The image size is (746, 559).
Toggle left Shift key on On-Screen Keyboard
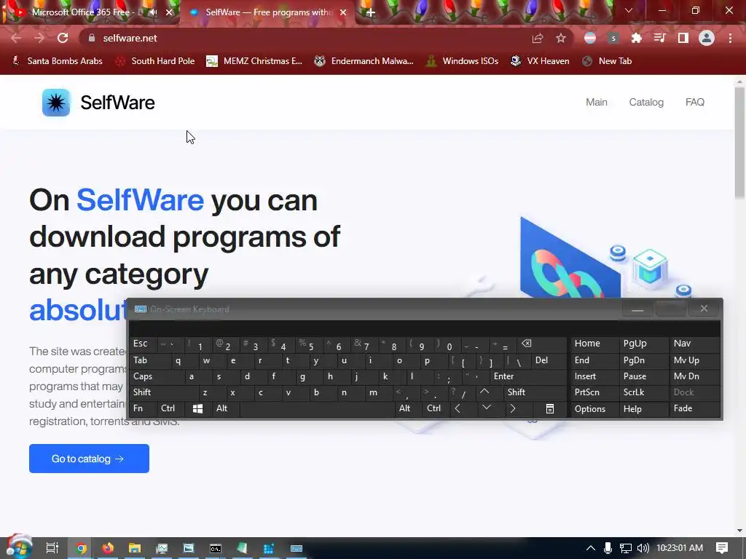pos(163,392)
